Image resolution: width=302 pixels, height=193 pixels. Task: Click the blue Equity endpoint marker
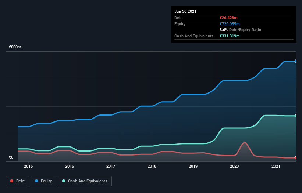[296, 61]
